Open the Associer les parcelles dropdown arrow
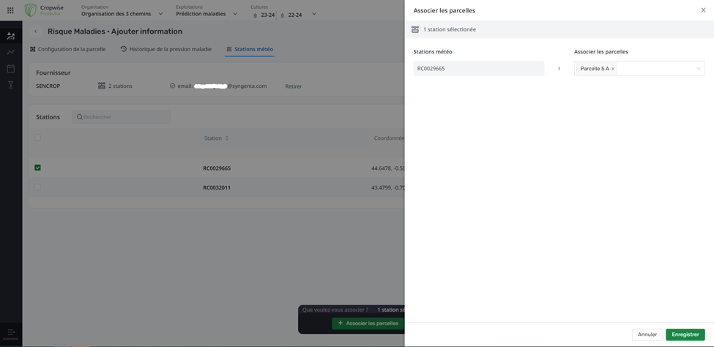Image resolution: width=714 pixels, height=347 pixels. coord(698,69)
